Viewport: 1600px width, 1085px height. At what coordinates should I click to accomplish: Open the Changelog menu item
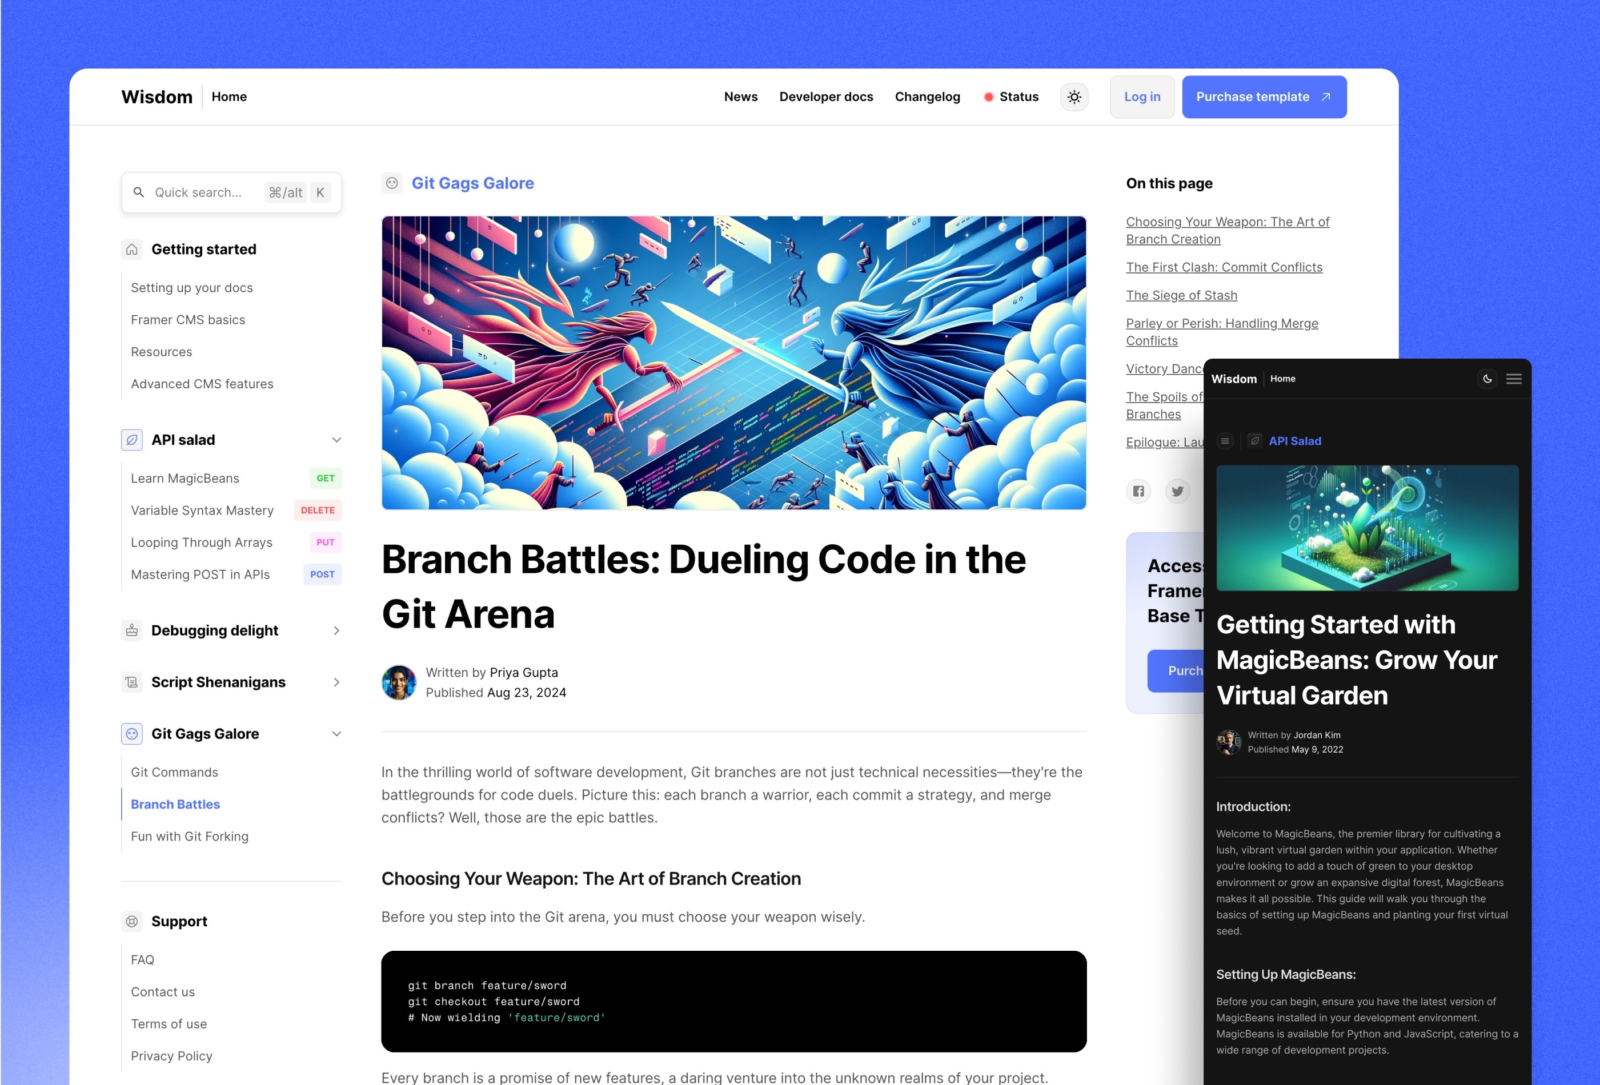tap(927, 96)
